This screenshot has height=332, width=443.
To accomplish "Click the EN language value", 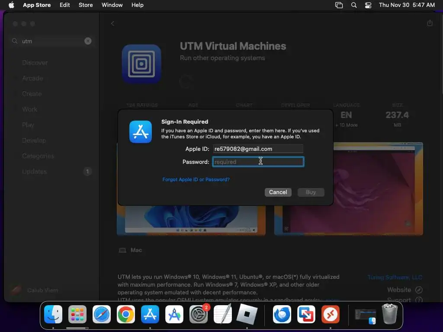I will pos(346,115).
